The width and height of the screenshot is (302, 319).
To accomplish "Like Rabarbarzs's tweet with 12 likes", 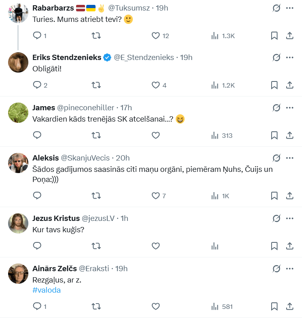I will point(156,36).
